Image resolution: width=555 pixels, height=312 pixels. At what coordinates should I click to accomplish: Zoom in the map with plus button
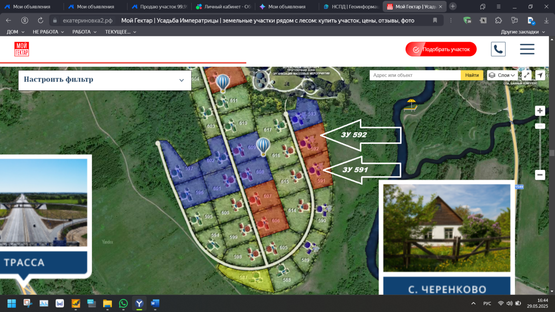point(540,110)
